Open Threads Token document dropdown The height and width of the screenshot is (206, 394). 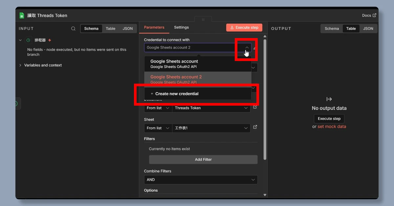[211, 108]
